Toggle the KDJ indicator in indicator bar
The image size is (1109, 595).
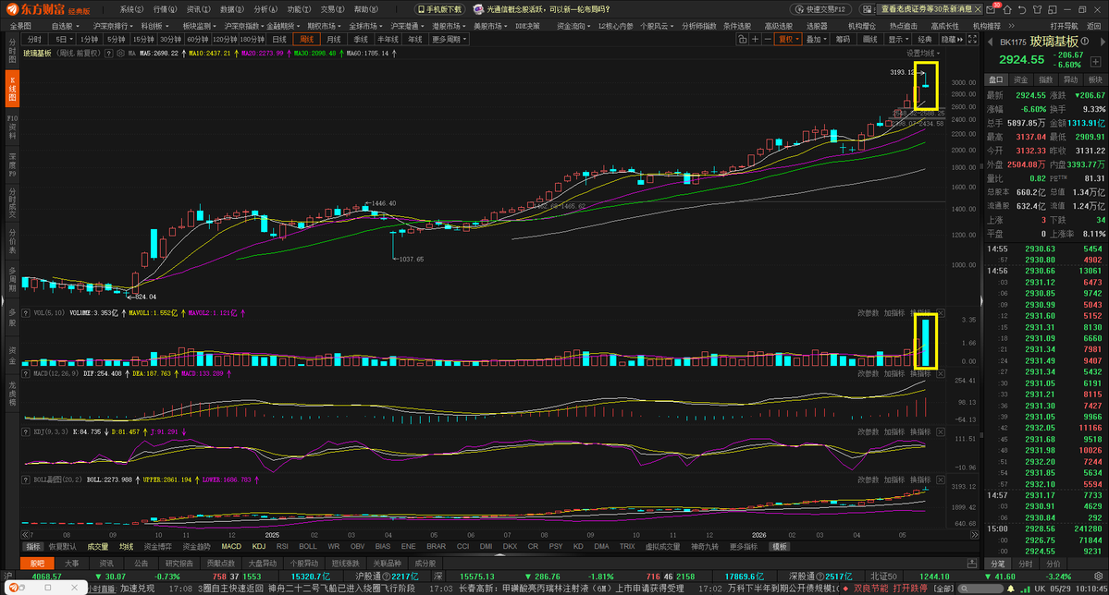259,546
